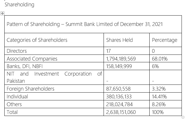Click the table resize handle at bottom-right
The image size is (185, 120).
pos(183,117)
